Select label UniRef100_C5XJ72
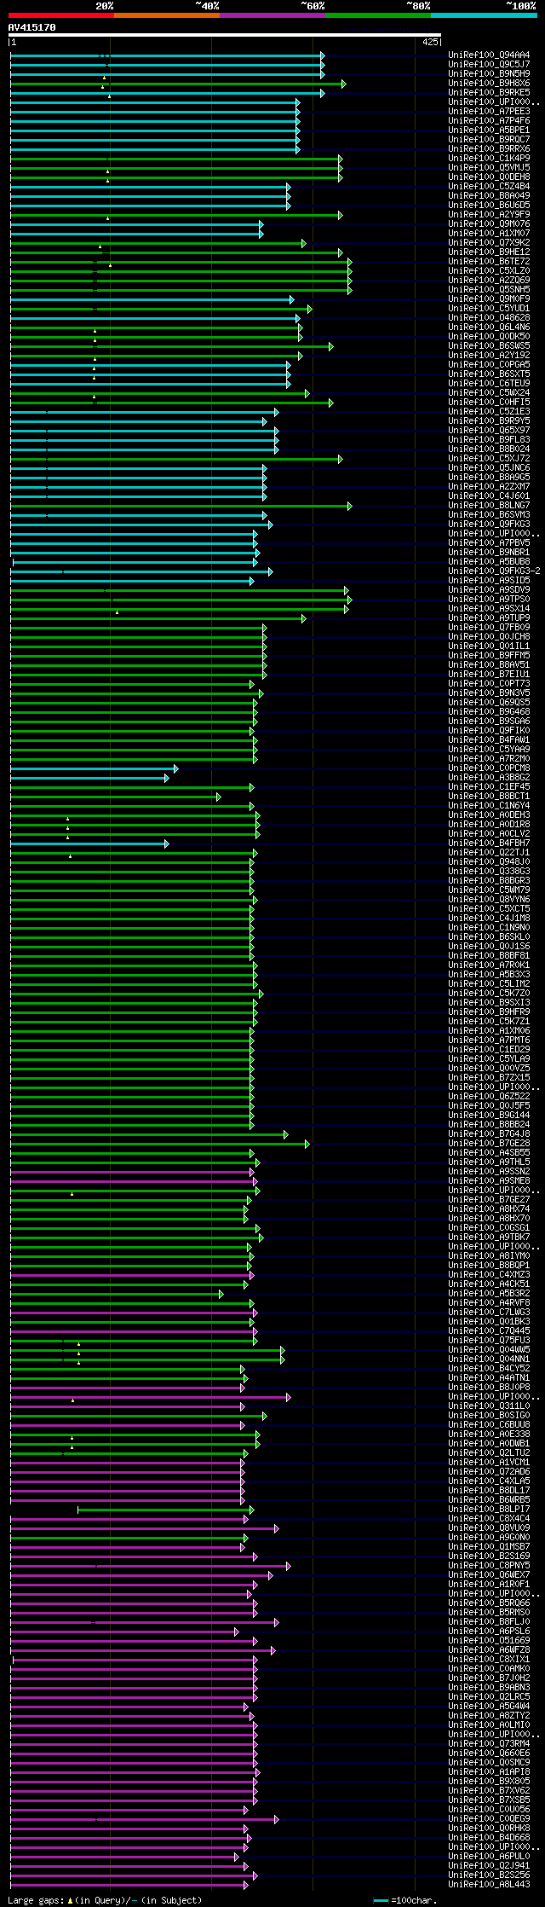Screen dimensions: 545x1907 click(489, 459)
